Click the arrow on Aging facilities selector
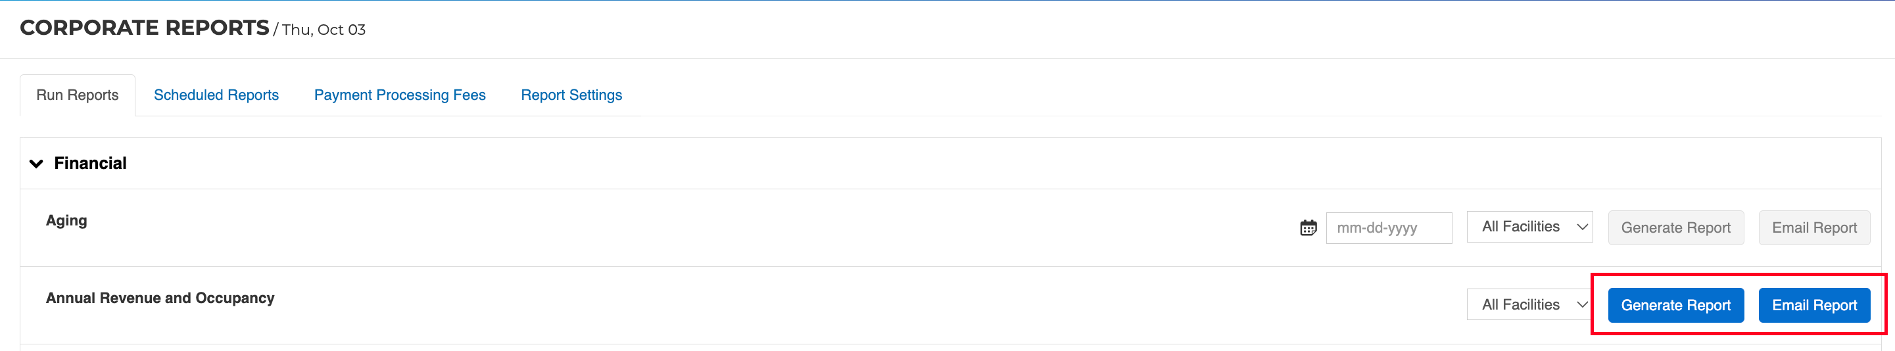This screenshot has height=351, width=1895. 1581,227
